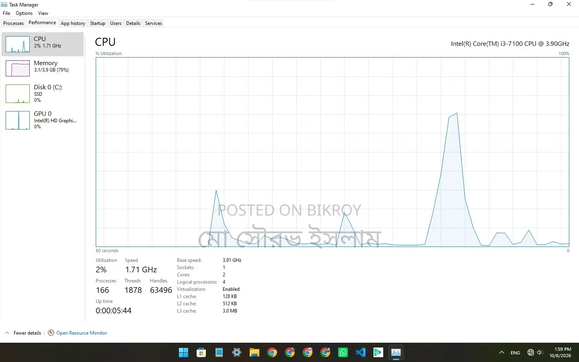Switch to the Users tab

(x=116, y=23)
